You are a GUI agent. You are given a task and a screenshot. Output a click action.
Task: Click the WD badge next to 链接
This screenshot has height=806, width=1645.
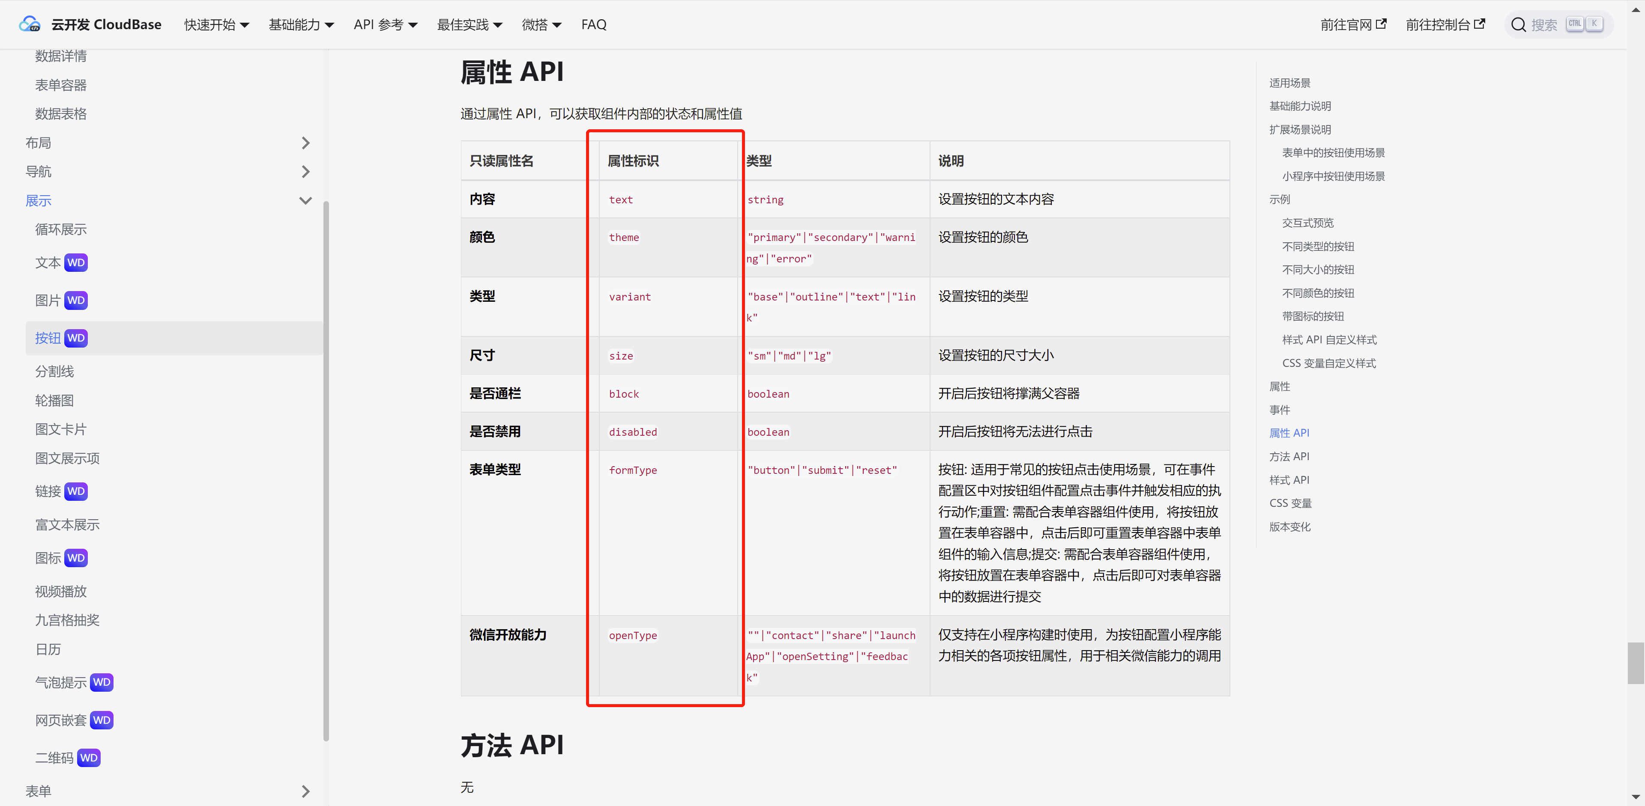click(76, 491)
